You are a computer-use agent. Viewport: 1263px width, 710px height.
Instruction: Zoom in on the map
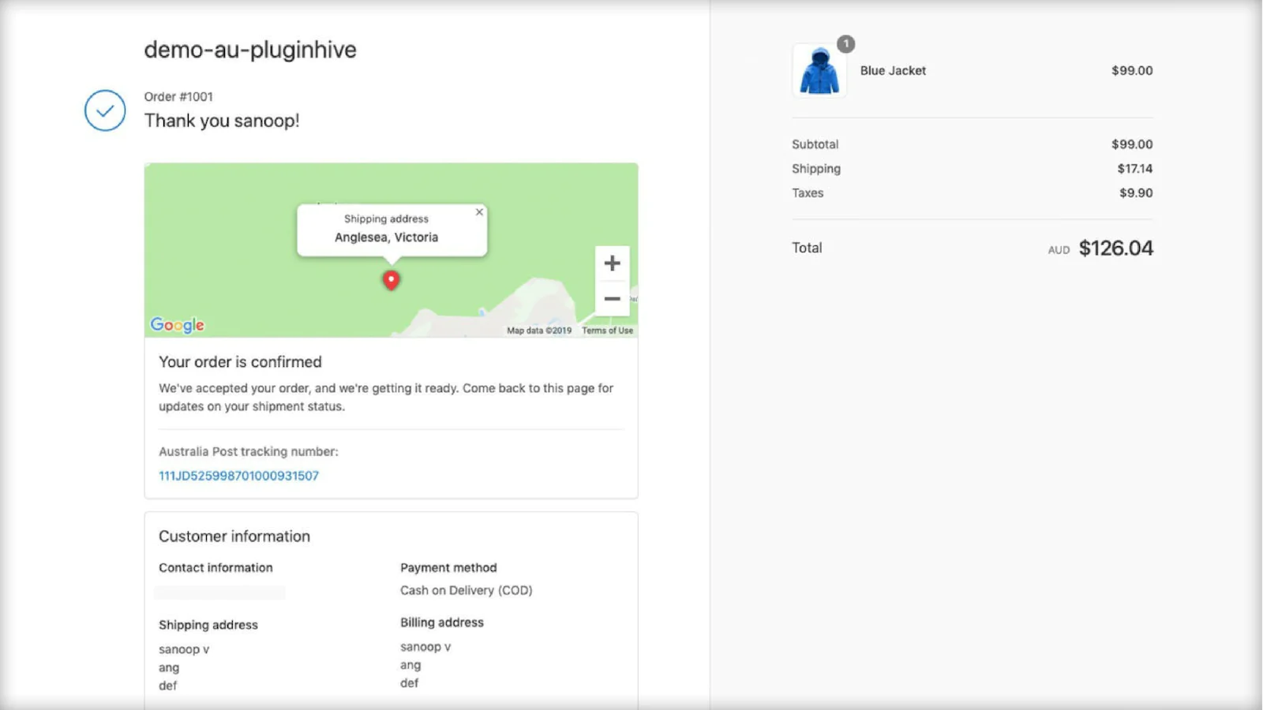(612, 263)
